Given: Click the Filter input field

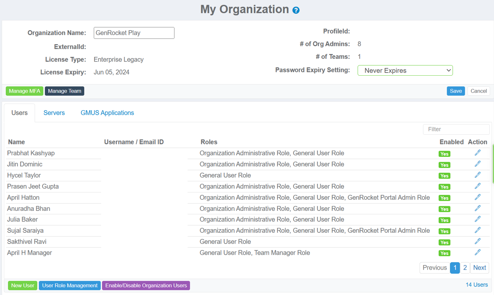Looking at the screenshot, I should 456,129.
